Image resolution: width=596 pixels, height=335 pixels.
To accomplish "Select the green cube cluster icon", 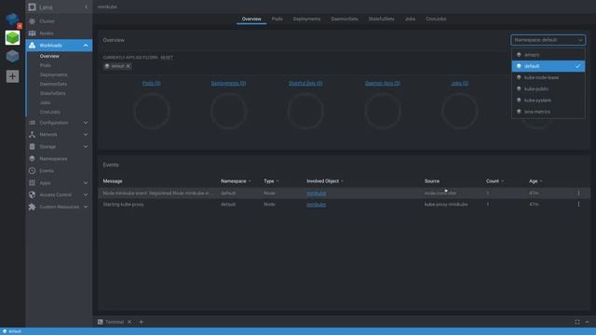I will click(12, 37).
